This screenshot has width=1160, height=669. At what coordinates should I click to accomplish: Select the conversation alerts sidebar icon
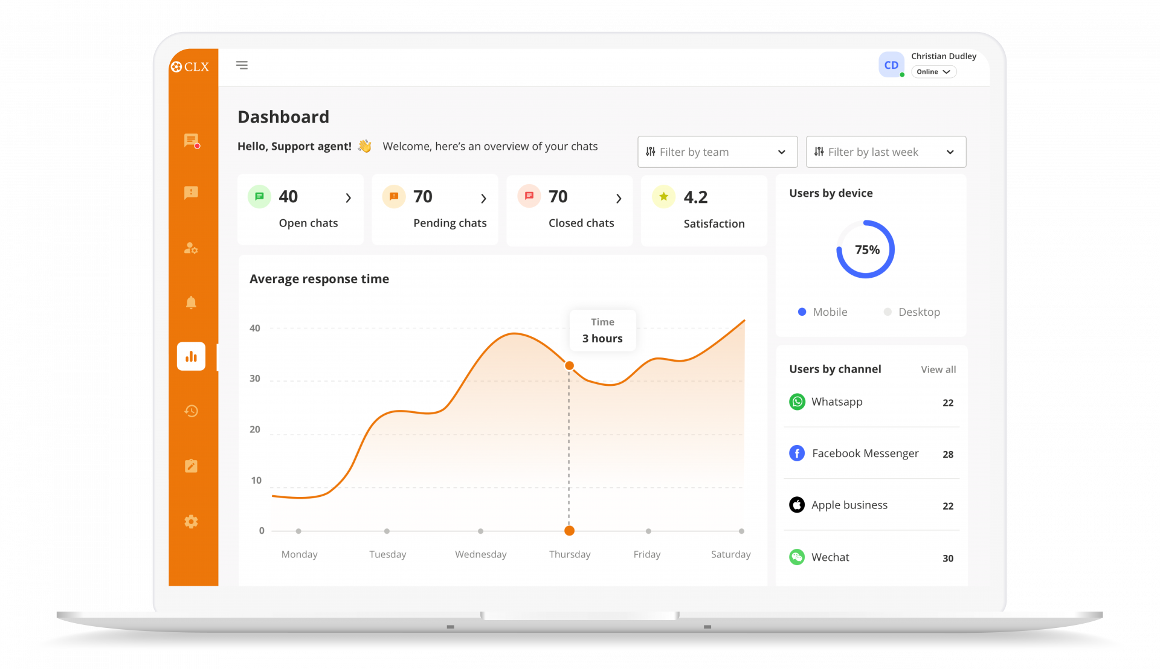[x=191, y=193]
